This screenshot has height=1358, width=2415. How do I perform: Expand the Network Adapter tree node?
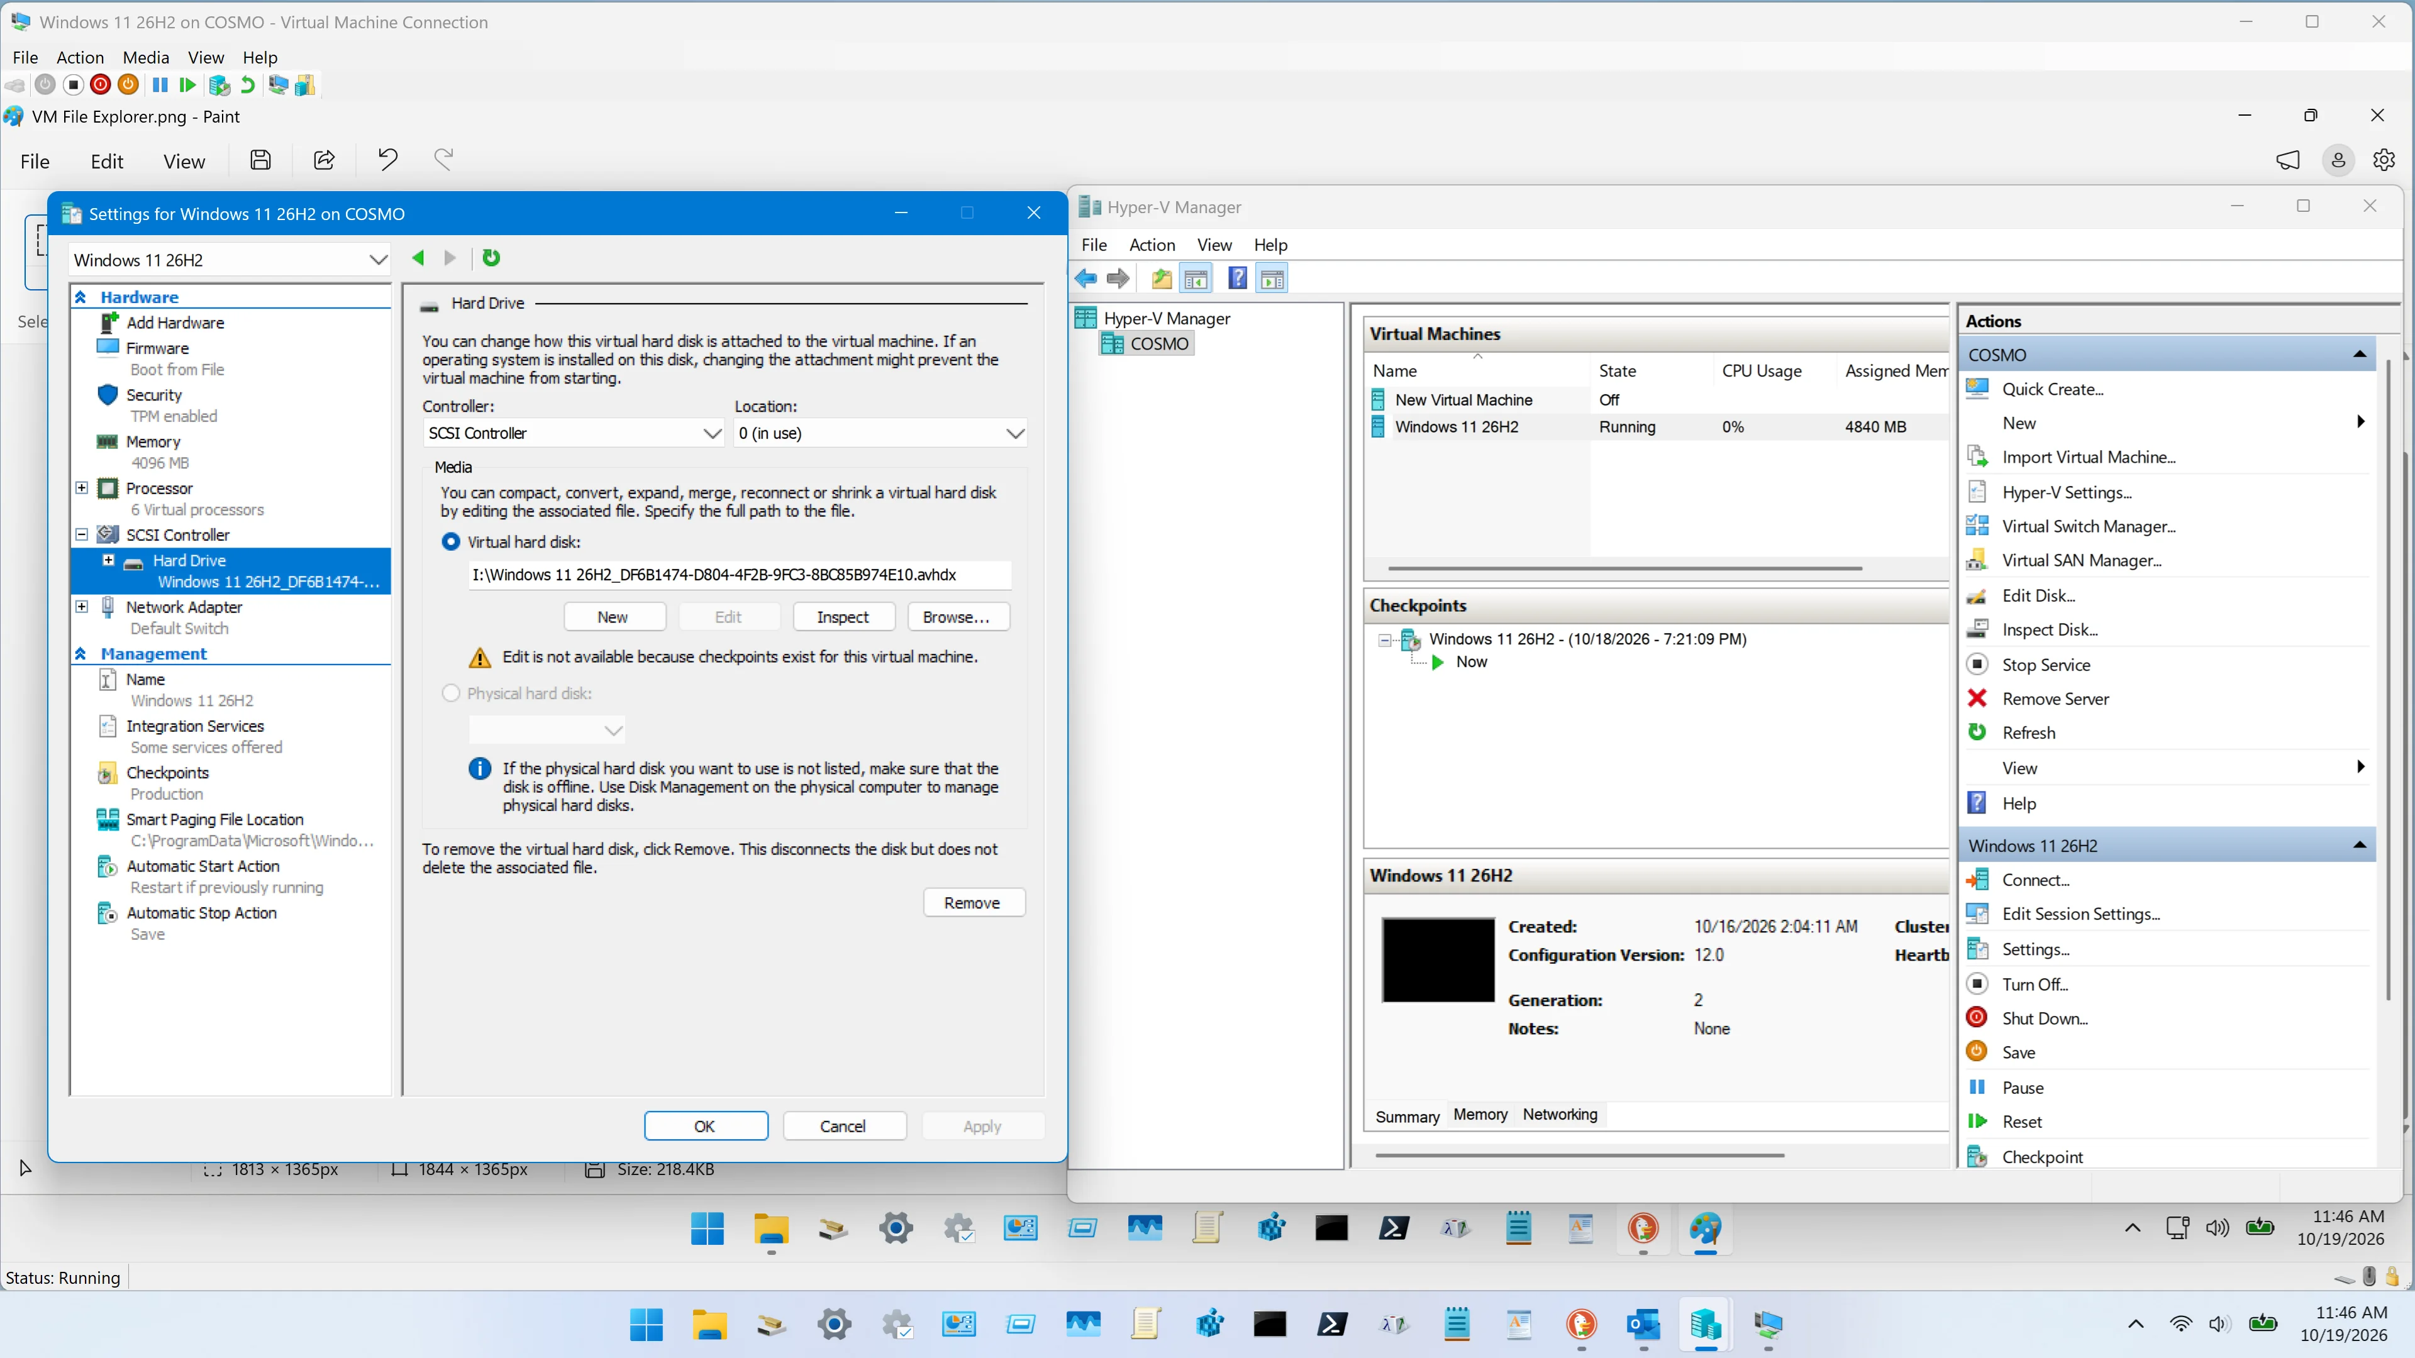click(x=82, y=606)
